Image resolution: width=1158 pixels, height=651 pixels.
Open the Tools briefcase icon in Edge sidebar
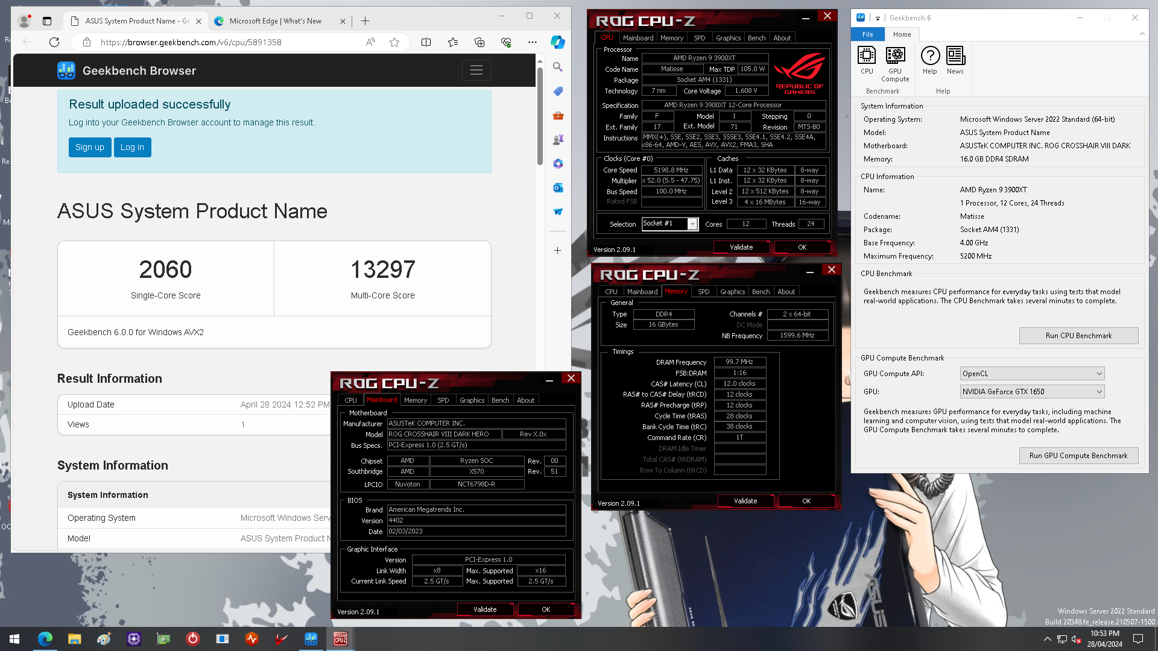click(558, 115)
